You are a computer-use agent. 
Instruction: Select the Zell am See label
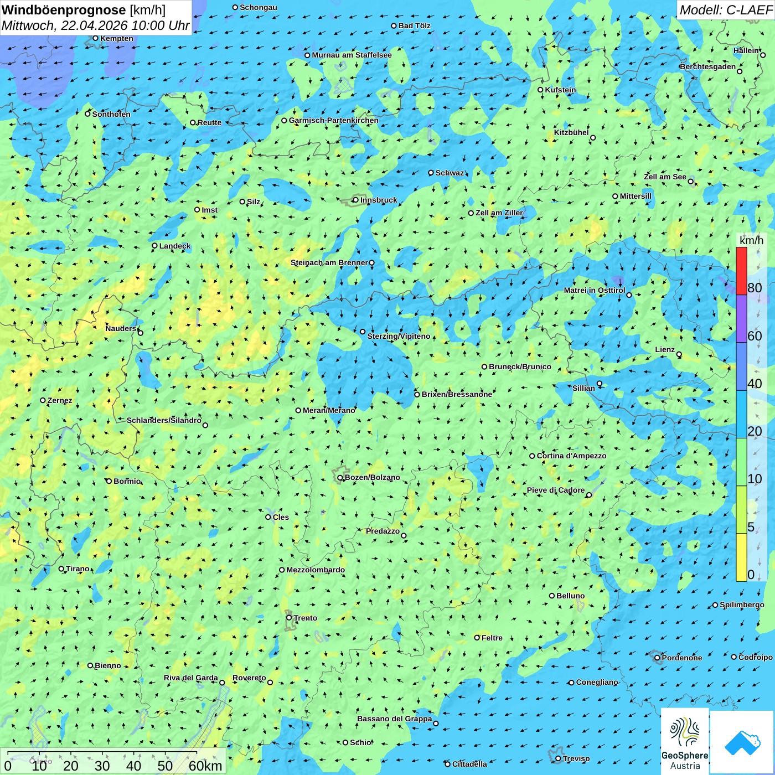pyautogui.click(x=665, y=177)
